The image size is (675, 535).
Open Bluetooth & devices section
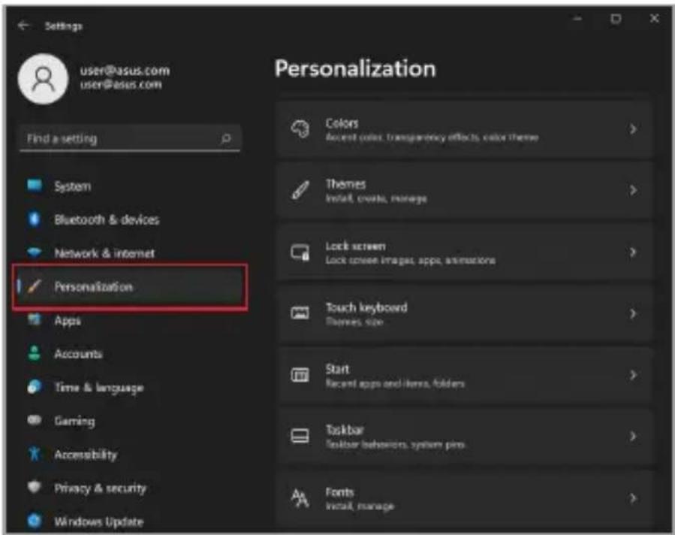click(107, 219)
